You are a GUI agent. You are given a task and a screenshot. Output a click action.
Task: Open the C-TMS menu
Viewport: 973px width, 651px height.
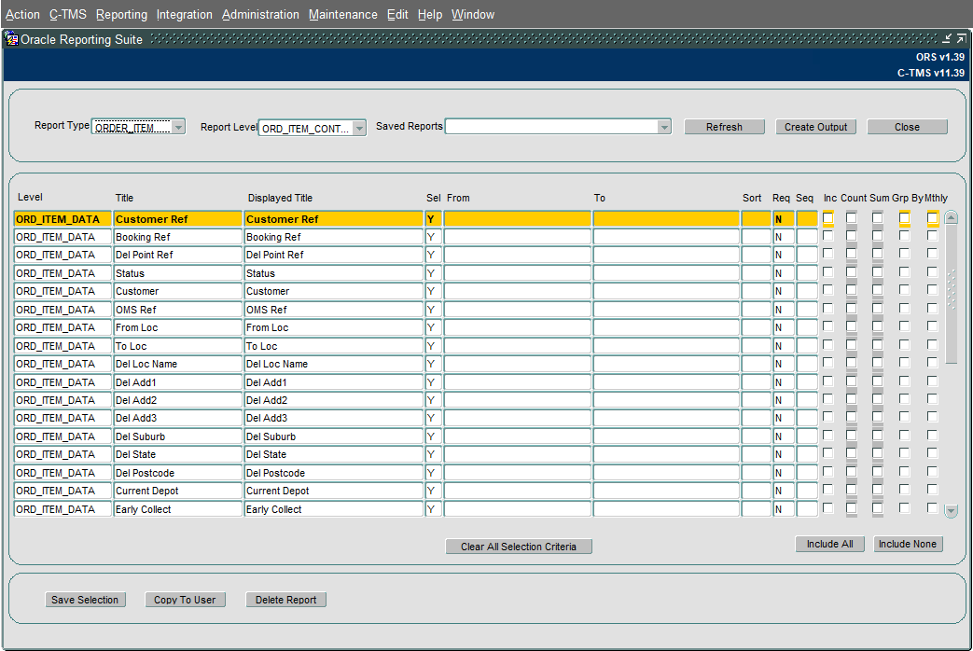coord(68,14)
